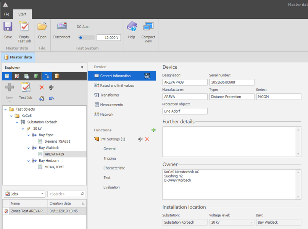Open Tripping under IMP Settings

point(110,158)
